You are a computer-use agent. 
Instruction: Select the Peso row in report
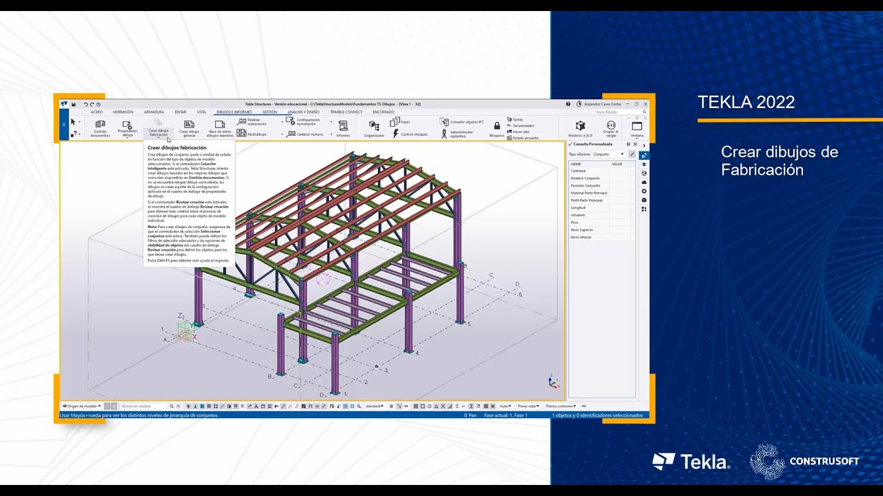[602, 223]
